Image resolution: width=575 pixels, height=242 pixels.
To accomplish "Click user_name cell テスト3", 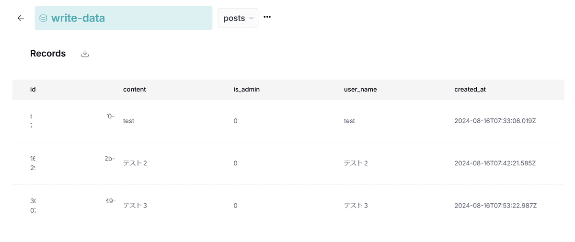I will [356, 205].
